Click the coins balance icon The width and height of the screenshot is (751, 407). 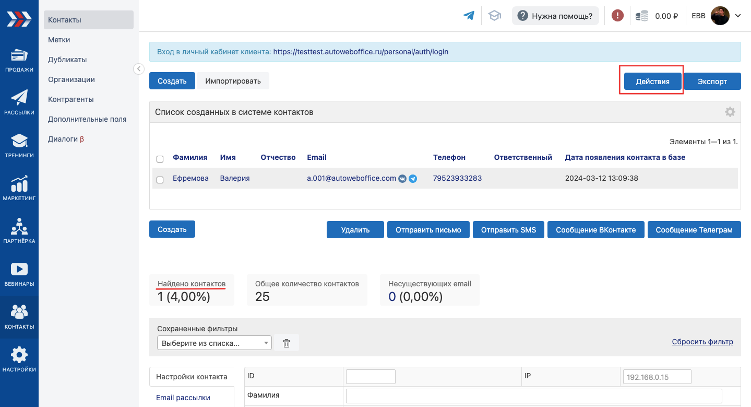642,16
